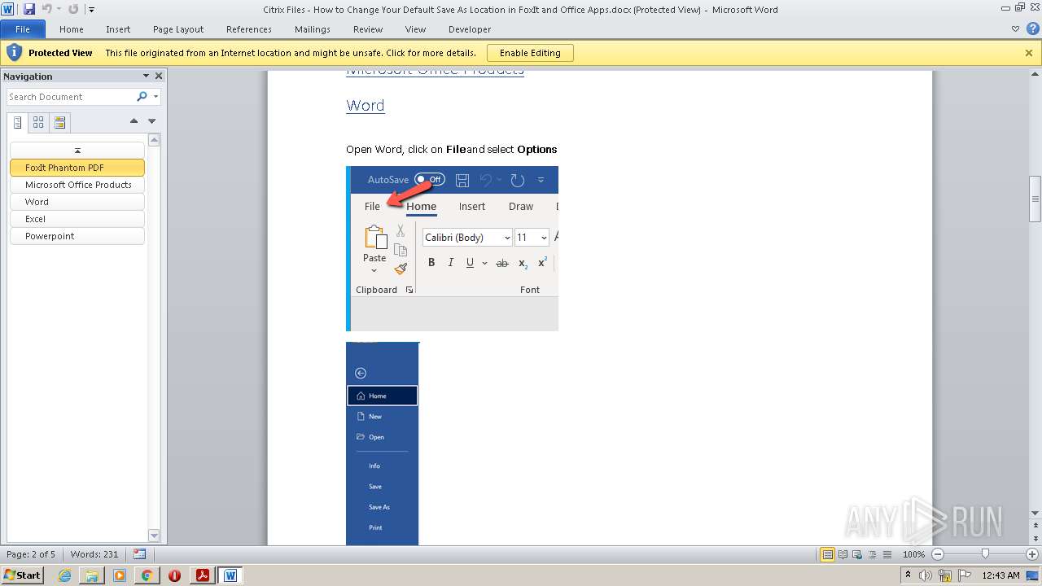Launch Internet Explorer from the taskbar
This screenshot has width=1042, height=586.
pyautogui.click(x=64, y=575)
